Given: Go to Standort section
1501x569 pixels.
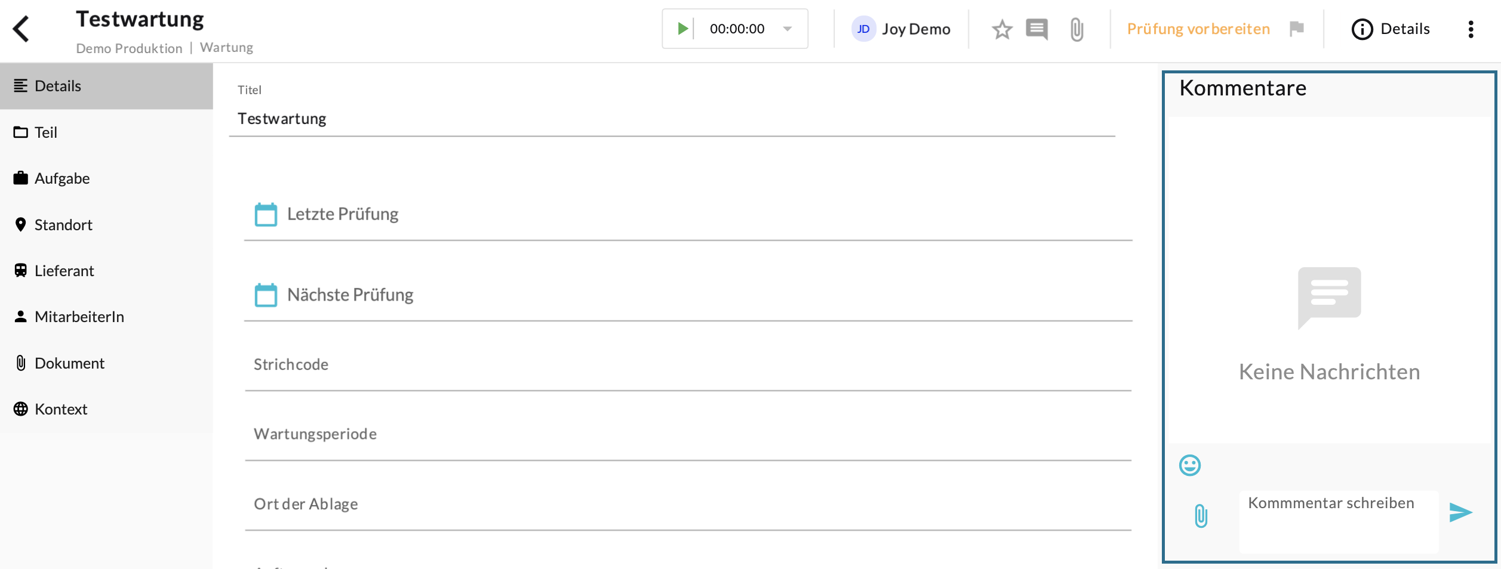Looking at the screenshot, I should coord(63,225).
